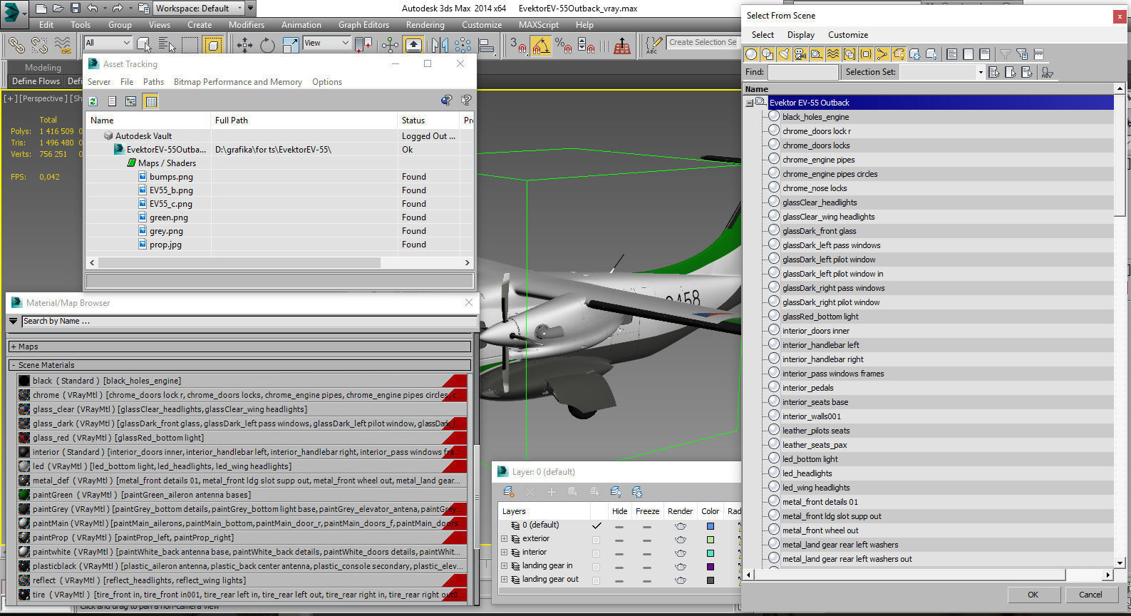Toggle the Angle Snap icon
Image resolution: width=1131 pixels, height=616 pixels.
541,45
